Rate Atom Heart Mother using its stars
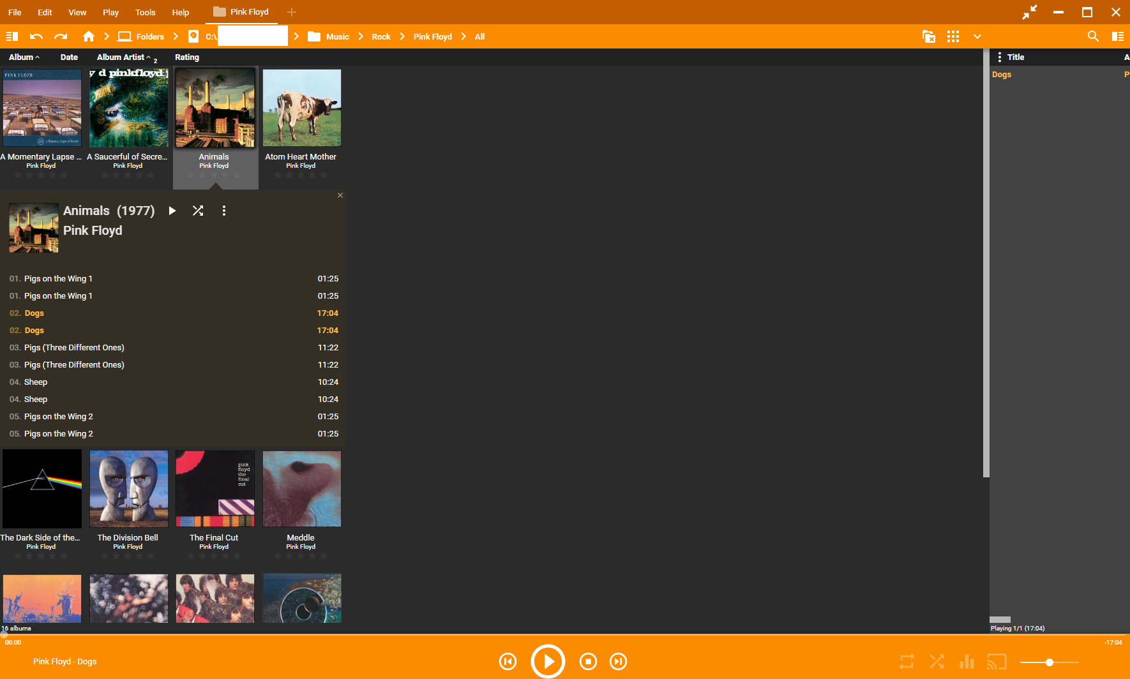The image size is (1130, 679). 301,175
